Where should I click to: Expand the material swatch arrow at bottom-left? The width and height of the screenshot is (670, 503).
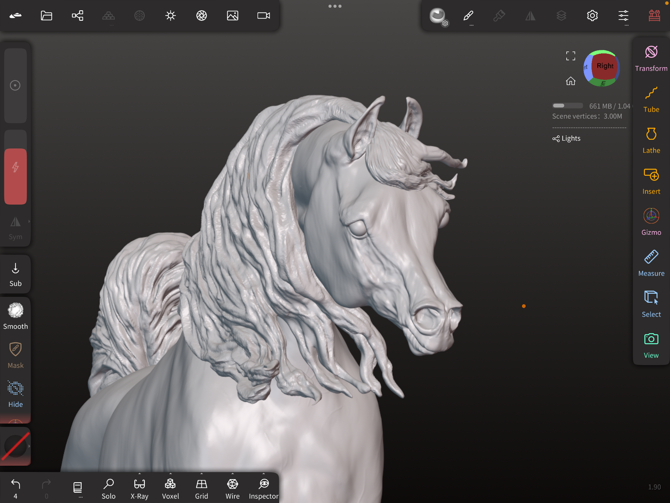[x=29, y=446]
